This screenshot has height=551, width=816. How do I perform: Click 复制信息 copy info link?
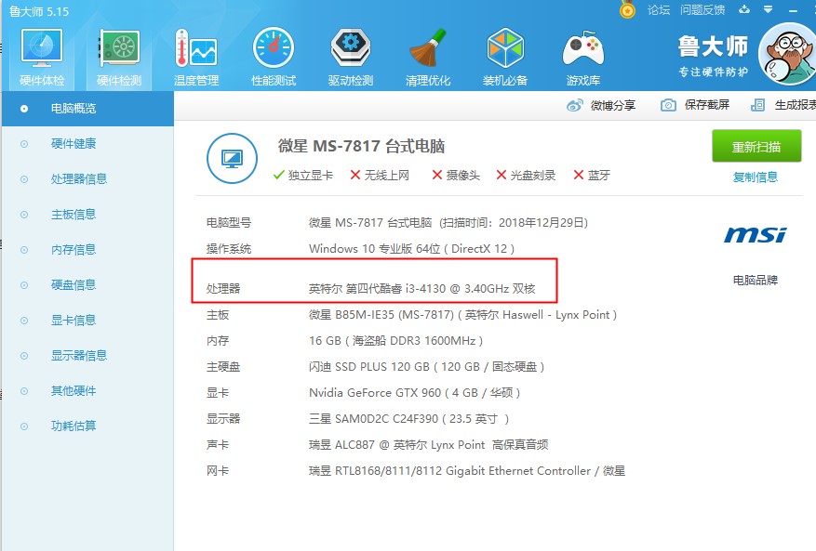(756, 177)
